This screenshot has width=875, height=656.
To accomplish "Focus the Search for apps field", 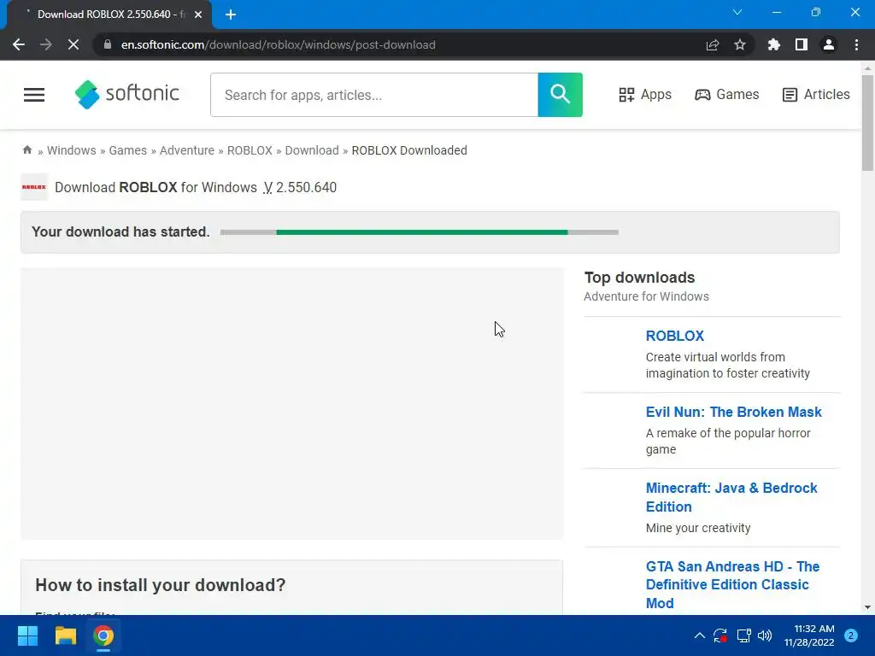I will coord(374,95).
